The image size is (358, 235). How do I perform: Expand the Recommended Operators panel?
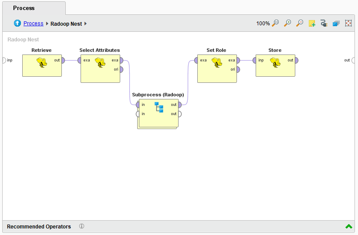click(x=348, y=226)
